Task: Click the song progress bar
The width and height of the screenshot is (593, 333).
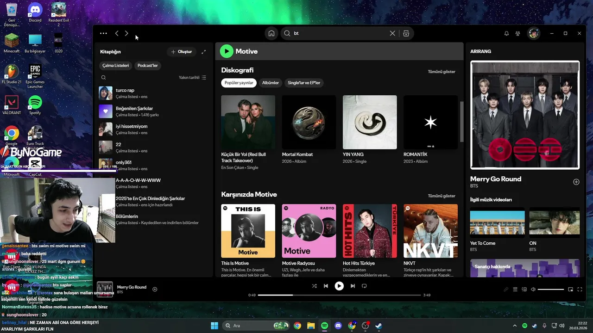Action: click(x=339, y=295)
